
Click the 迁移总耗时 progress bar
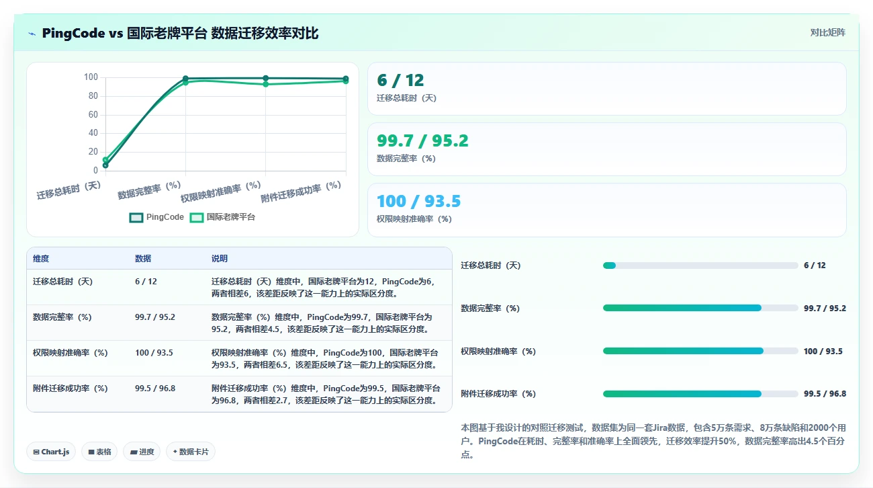(700, 266)
